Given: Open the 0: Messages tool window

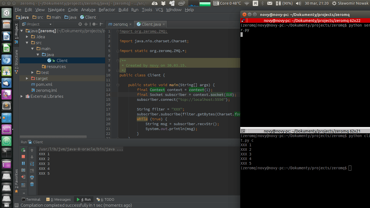Looking at the screenshot, I should tap(58, 200).
